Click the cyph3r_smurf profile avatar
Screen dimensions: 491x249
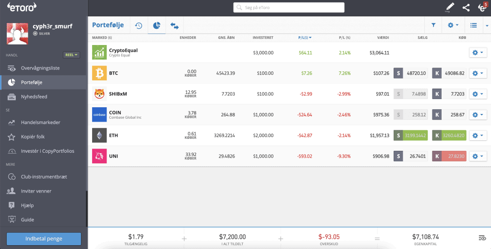tap(17, 34)
